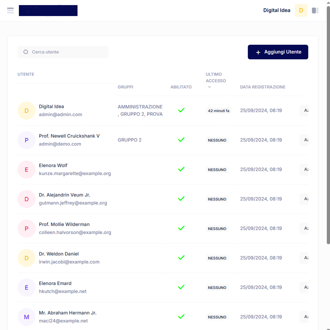Click the Aggiungi Utente button
This screenshot has width=330, height=330.
278,52
